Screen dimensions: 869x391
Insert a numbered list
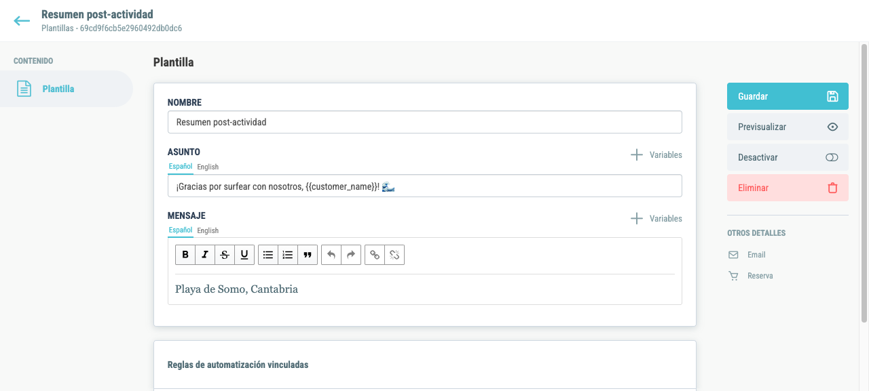click(x=288, y=255)
